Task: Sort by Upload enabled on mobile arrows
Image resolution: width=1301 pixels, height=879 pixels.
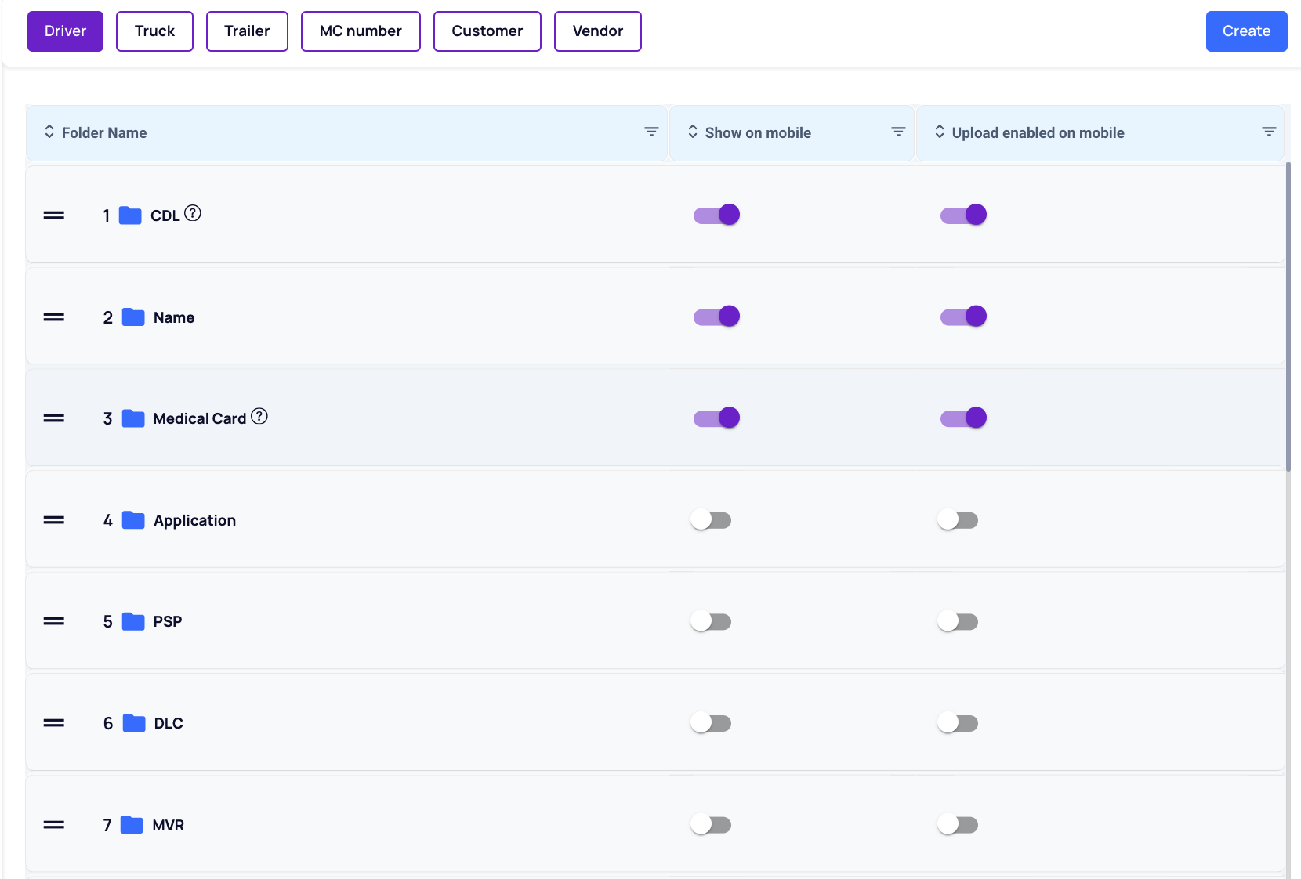Action: 940,132
